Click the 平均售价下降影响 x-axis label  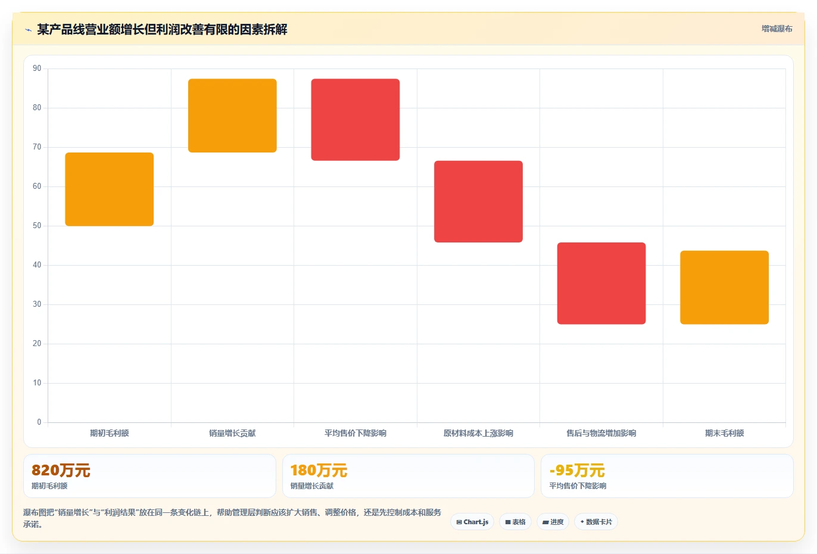[x=356, y=433]
